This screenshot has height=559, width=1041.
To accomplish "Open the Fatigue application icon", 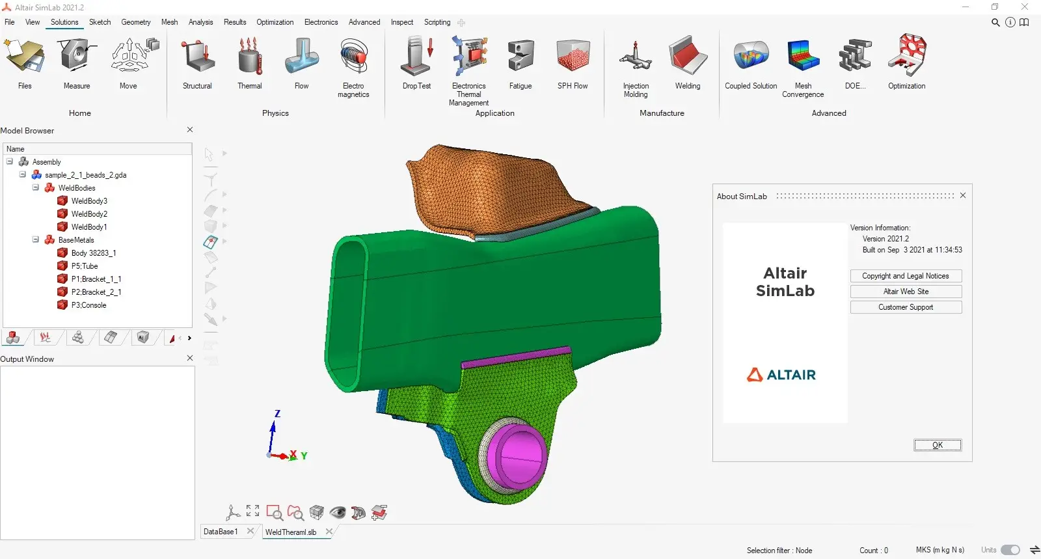I will pyautogui.click(x=520, y=55).
